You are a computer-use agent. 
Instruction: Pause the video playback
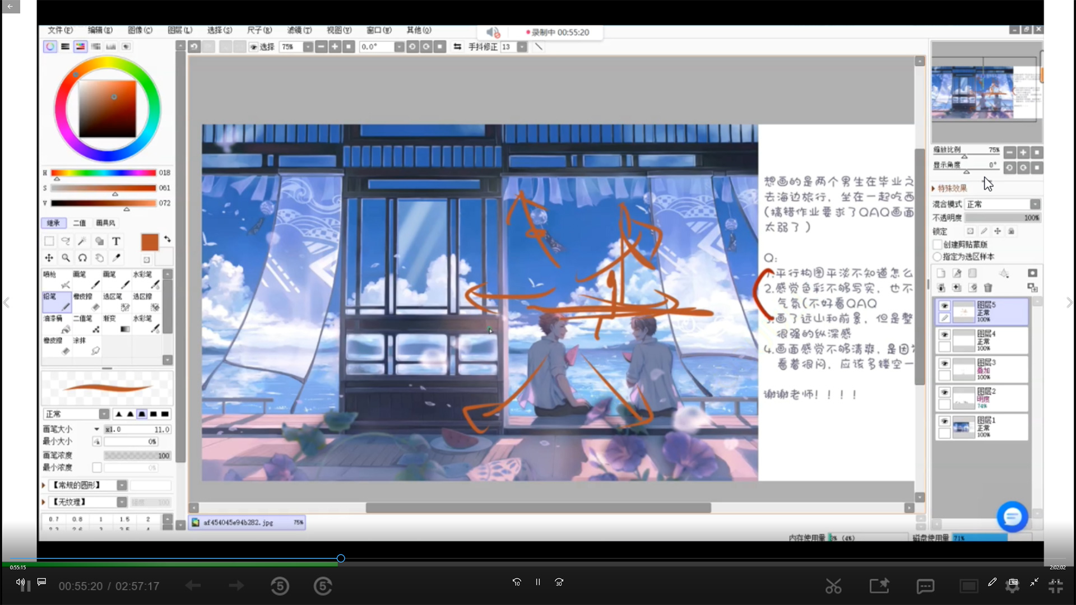pos(537,583)
